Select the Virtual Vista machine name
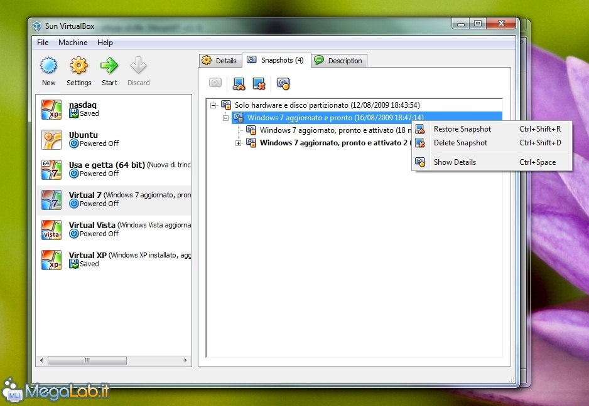589x406 pixels. (92, 225)
